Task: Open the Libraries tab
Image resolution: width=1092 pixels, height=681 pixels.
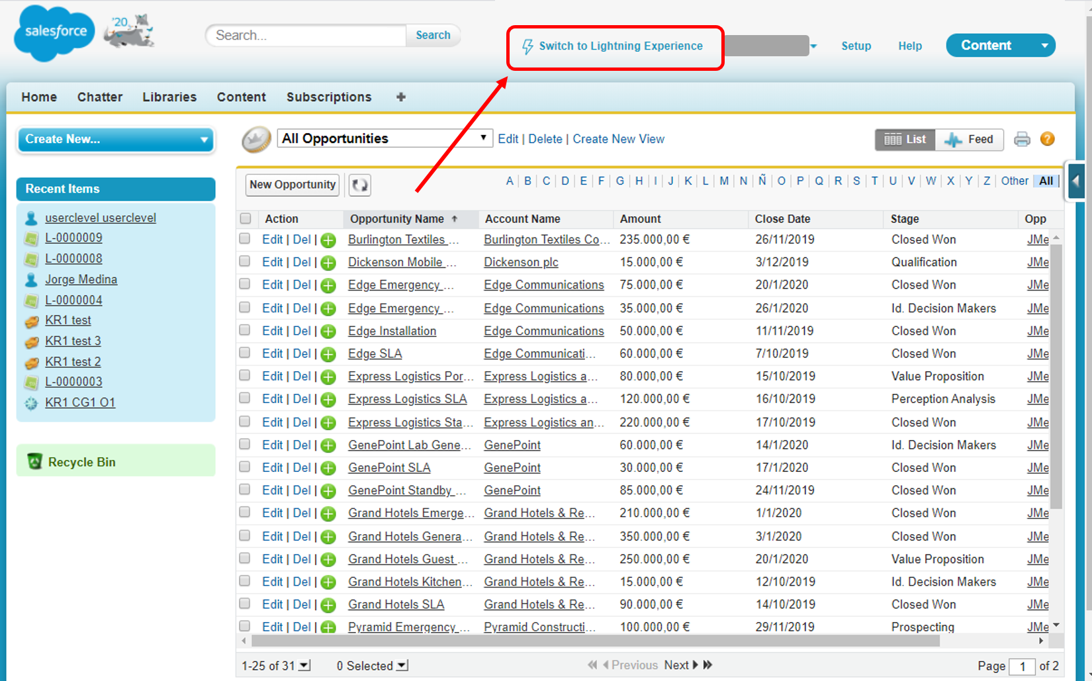Action: (169, 97)
